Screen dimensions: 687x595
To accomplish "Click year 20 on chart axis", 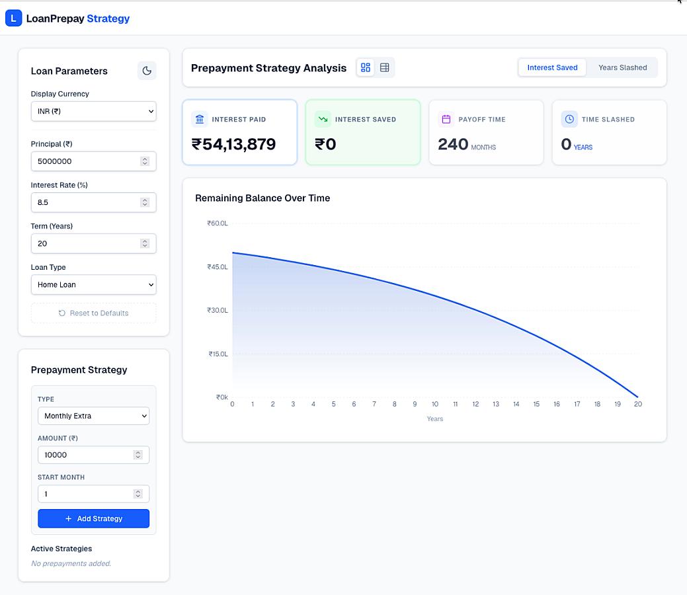I will pyautogui.click(x=638, y=404).
